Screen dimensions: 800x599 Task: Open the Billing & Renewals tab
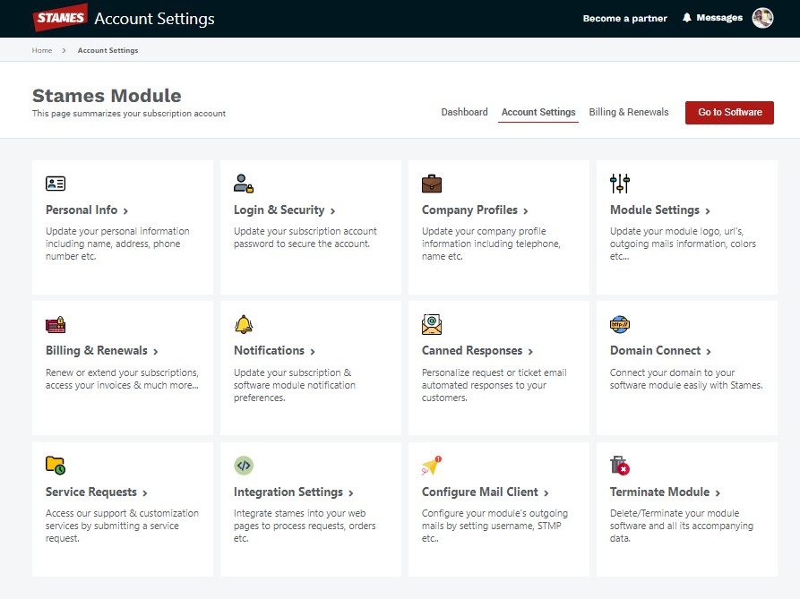(629, 112)
